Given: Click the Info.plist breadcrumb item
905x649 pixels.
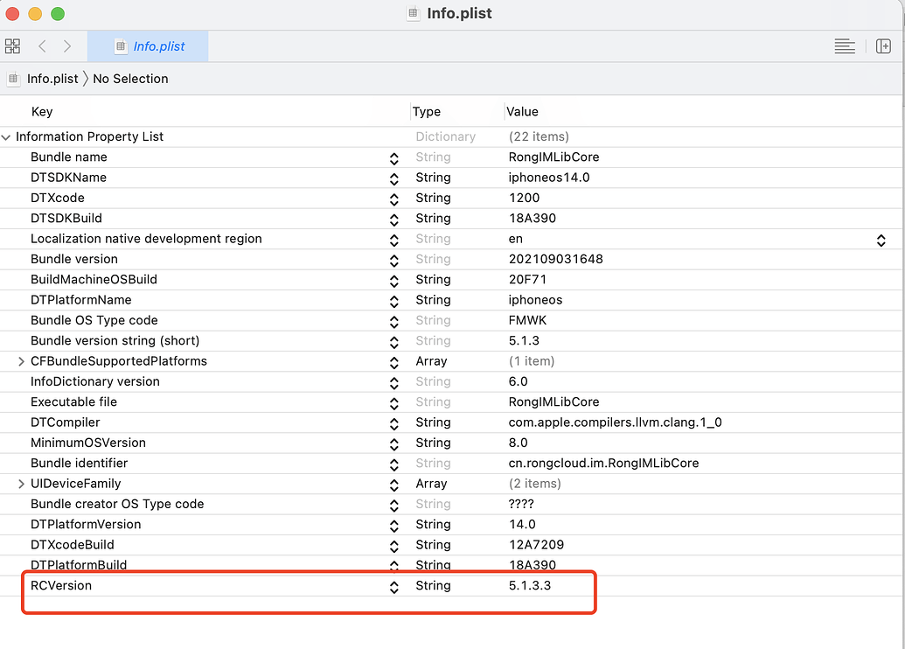Looking at the screenshot, I should 52,79.
